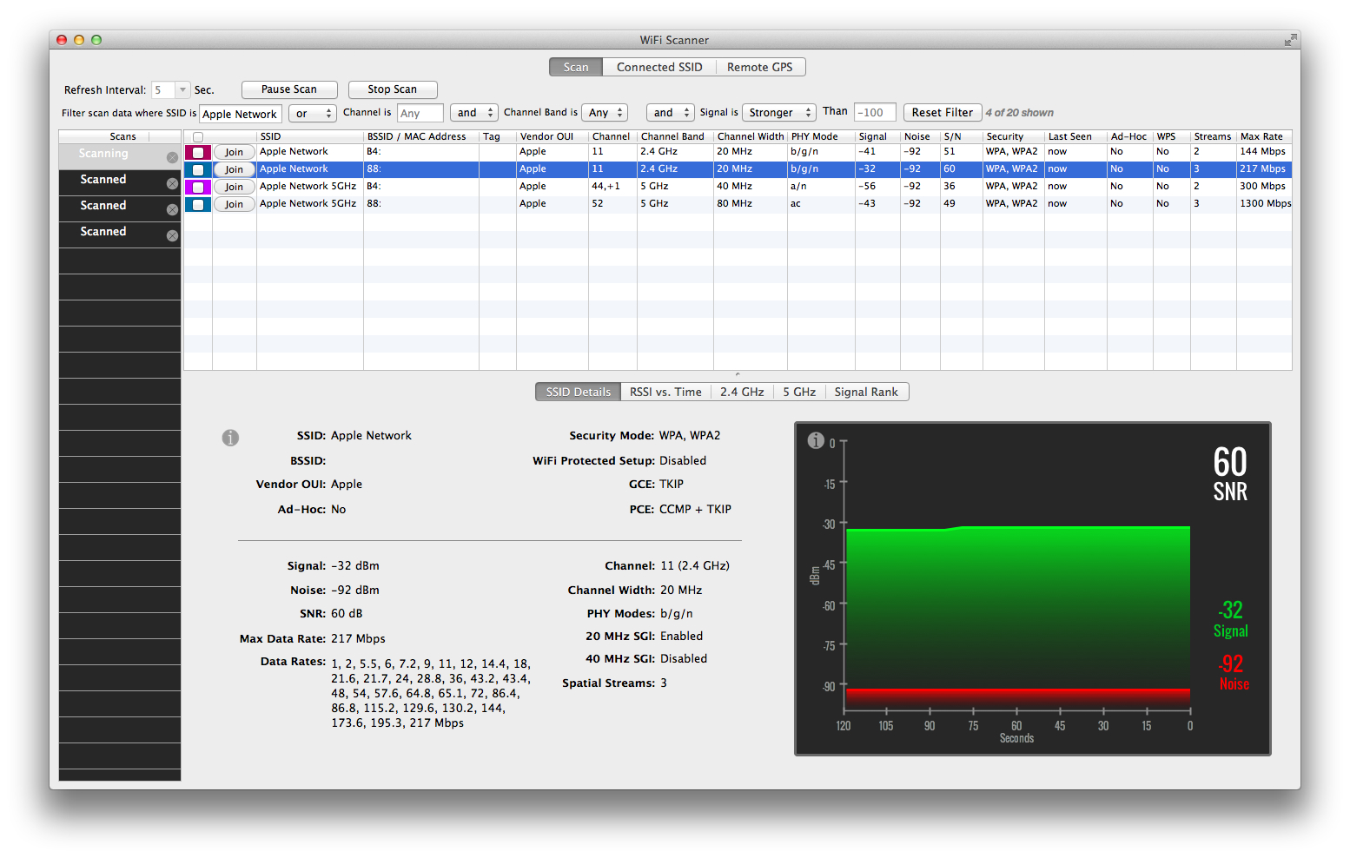Remove the Scanning entry with its X icon
This screenshot has height=858, width=1350.
(172, 157)
